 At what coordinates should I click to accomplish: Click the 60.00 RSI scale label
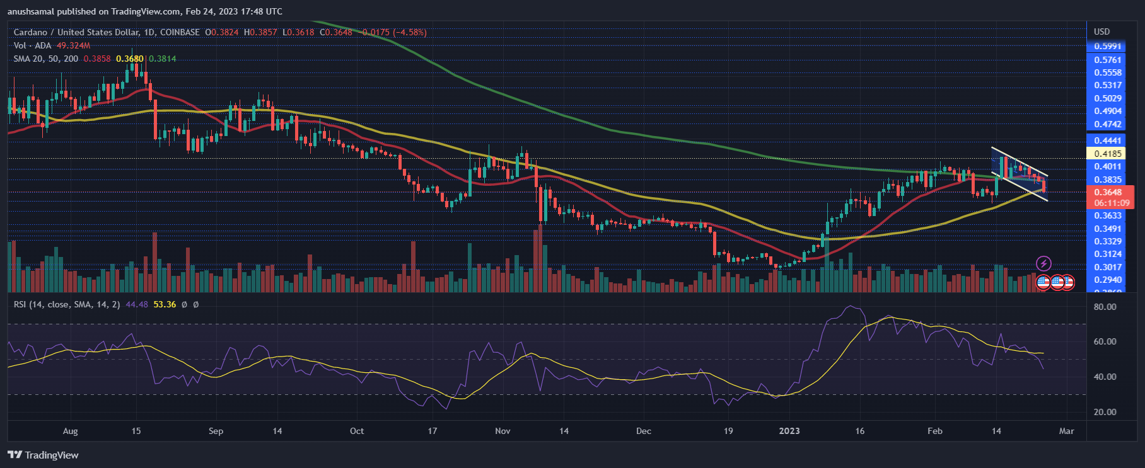(1105, 341)
